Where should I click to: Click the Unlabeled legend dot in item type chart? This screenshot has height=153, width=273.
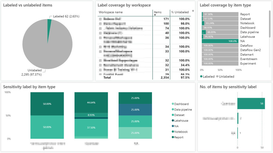coord(217,76)
